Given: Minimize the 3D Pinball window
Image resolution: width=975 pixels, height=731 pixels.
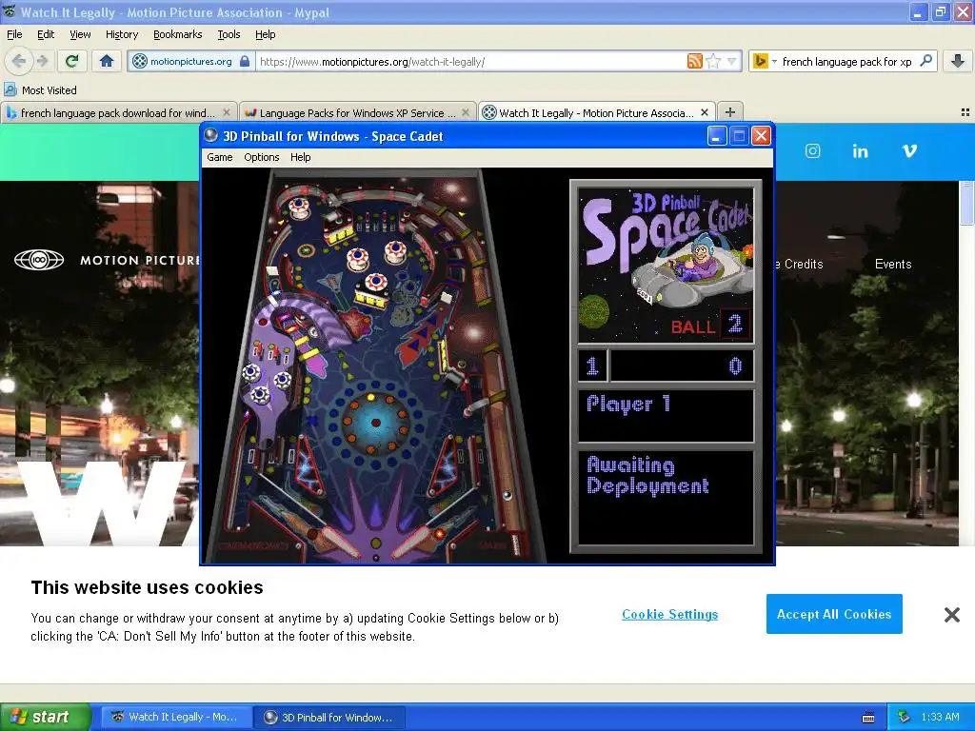Looking at the screenshot, I should pos(717,135).
